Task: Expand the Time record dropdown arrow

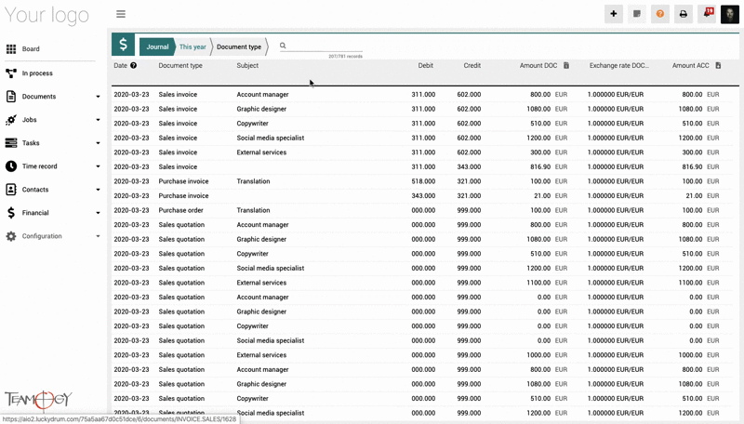Action: tap(98, 166)
